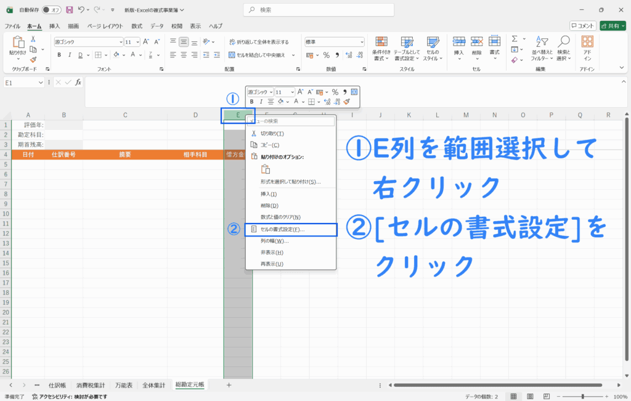Click the add new sheet plus icon
Viewport: 631px width, 401px height.
229,385
